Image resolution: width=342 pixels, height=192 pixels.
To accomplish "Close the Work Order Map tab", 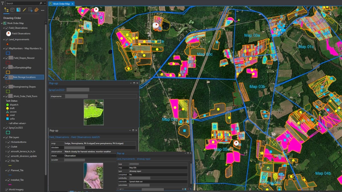I will 72,4.
